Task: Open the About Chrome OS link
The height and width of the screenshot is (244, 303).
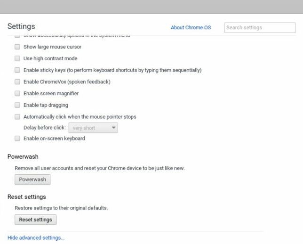Action: click(x=191, y=27)
